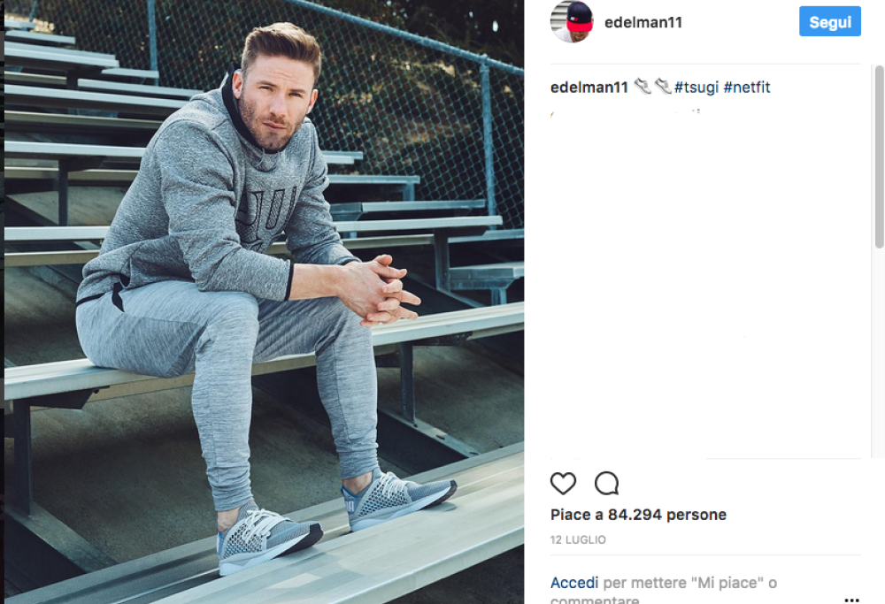Viewport: 885px width, 604px height.
Task: Click the 'per mettere Mi piace' prompt text
Action: click(689, 583)
